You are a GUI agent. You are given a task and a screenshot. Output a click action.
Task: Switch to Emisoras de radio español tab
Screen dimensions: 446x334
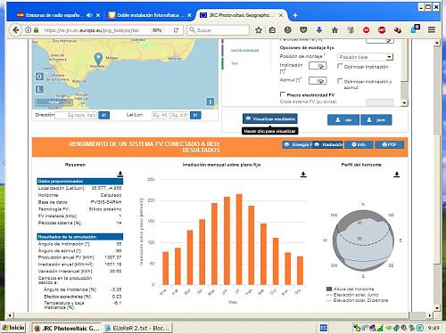(54, 15)
